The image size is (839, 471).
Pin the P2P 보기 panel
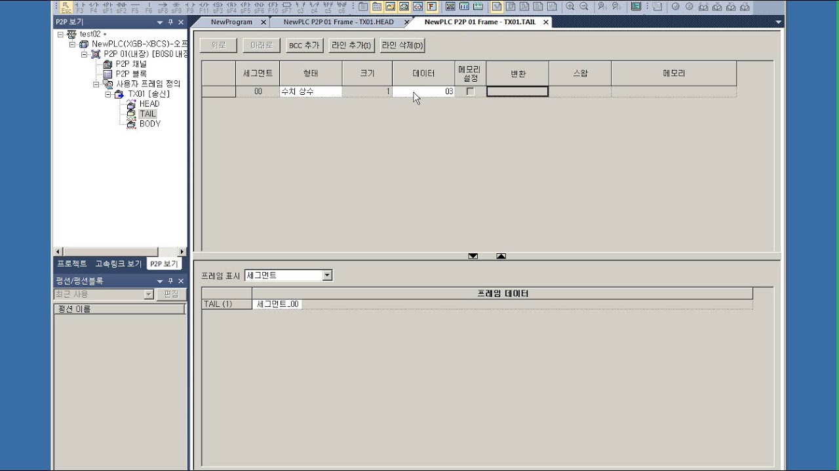[170, 22]
